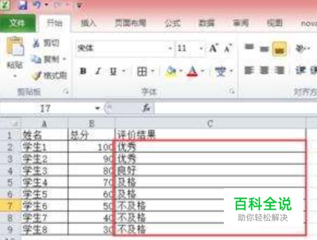Click the Save icon in quick access toolbar
This screenshot has height=240, width=317.
[x=23, y=5]
